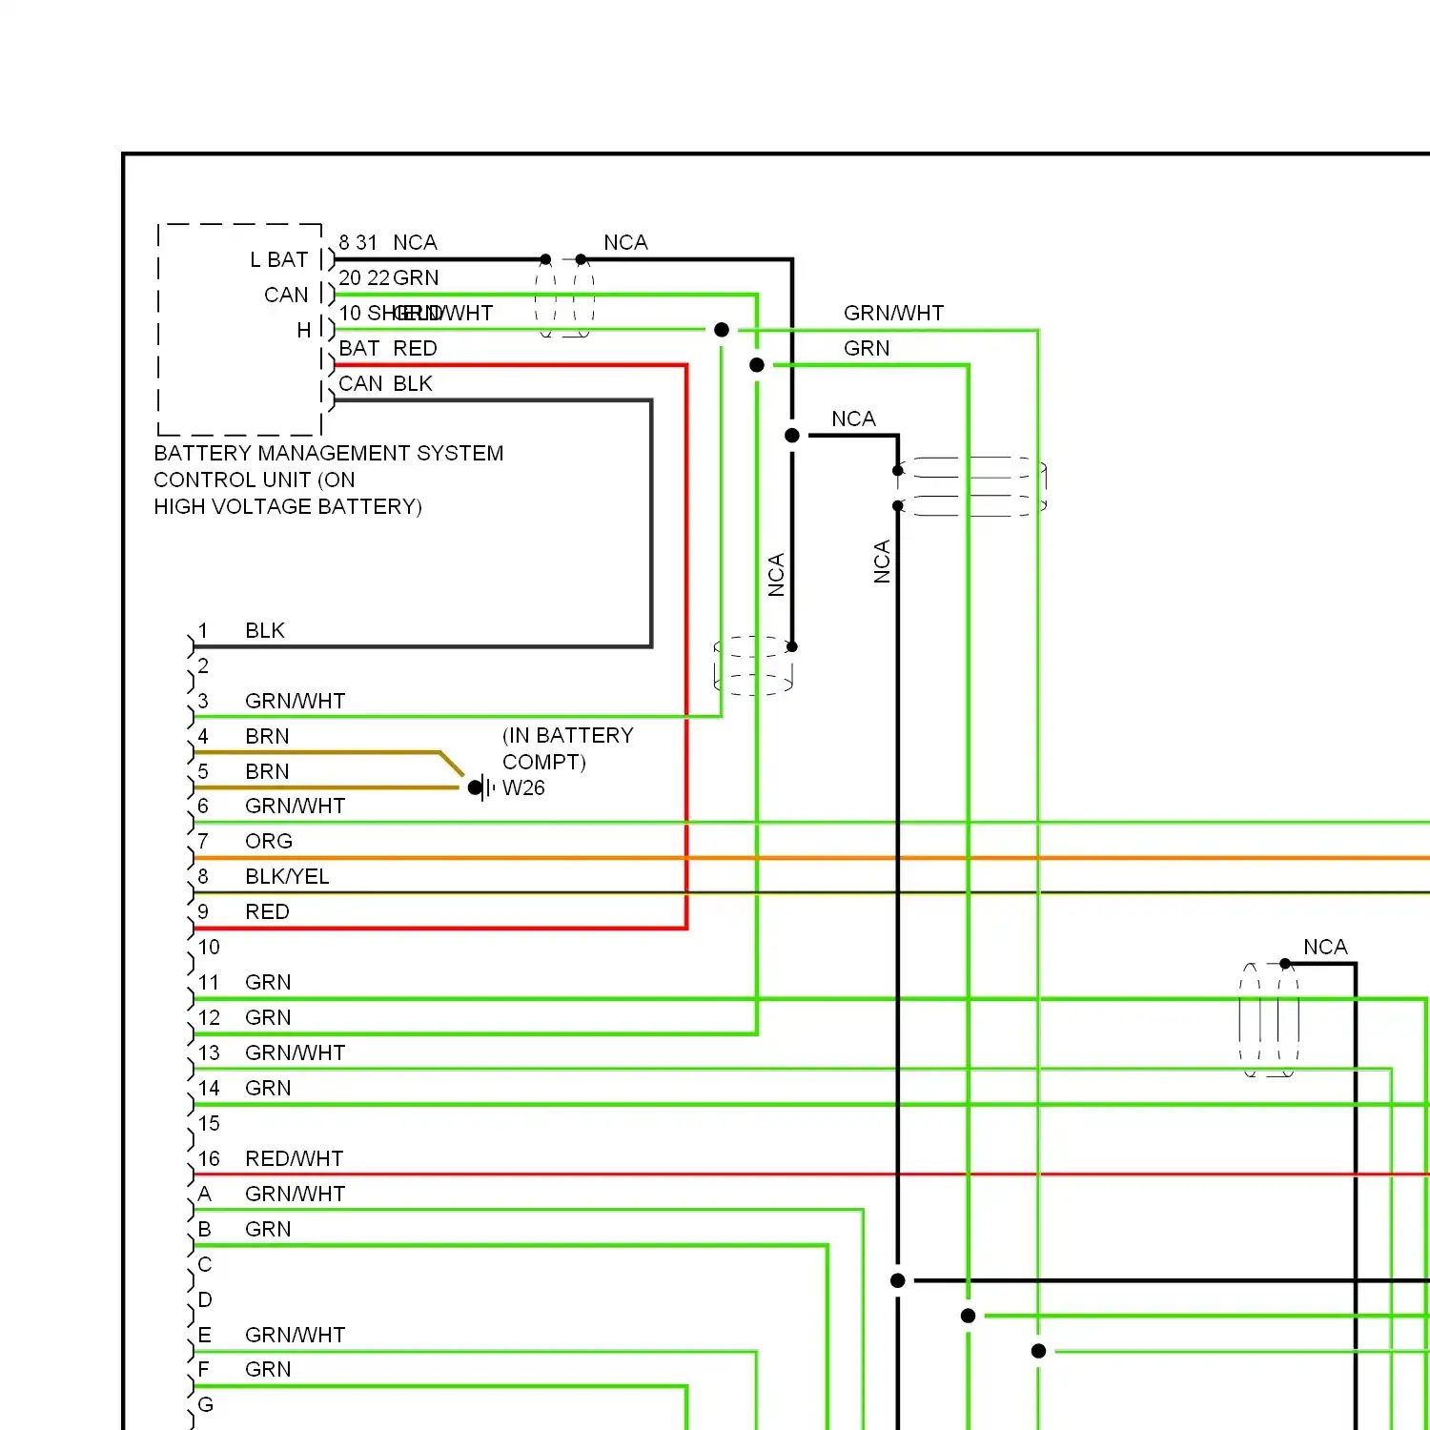Select pin 1 "BLK" label

pos(265,630)
